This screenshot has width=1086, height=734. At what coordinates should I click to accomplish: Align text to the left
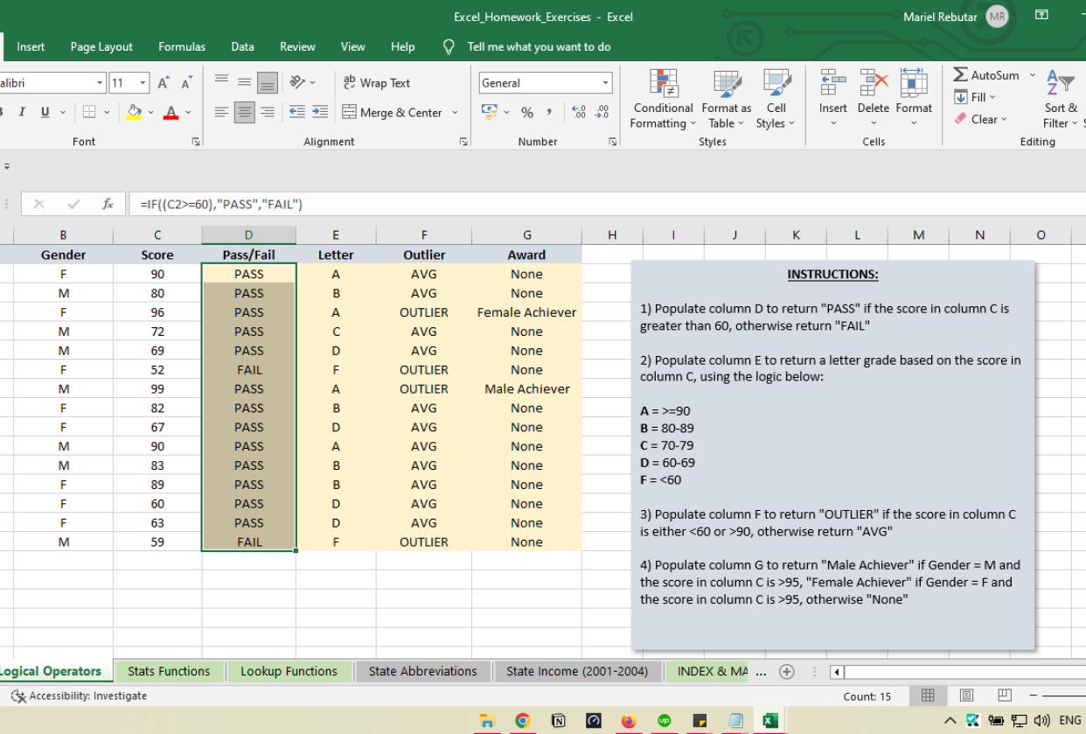pos(222,112)
